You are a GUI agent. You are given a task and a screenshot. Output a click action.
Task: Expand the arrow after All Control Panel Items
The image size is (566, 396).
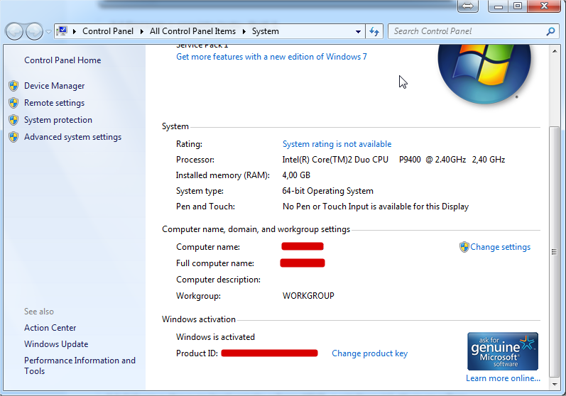pyautogui.click(x=244, y=31)
